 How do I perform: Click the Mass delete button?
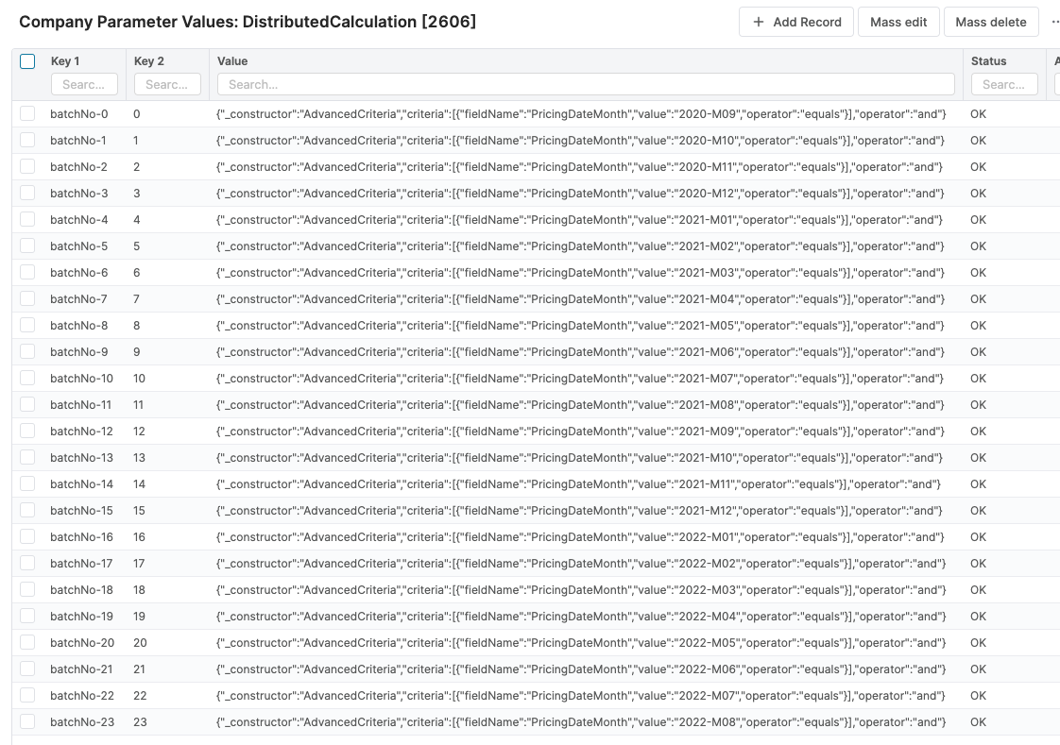coord(990,22)
